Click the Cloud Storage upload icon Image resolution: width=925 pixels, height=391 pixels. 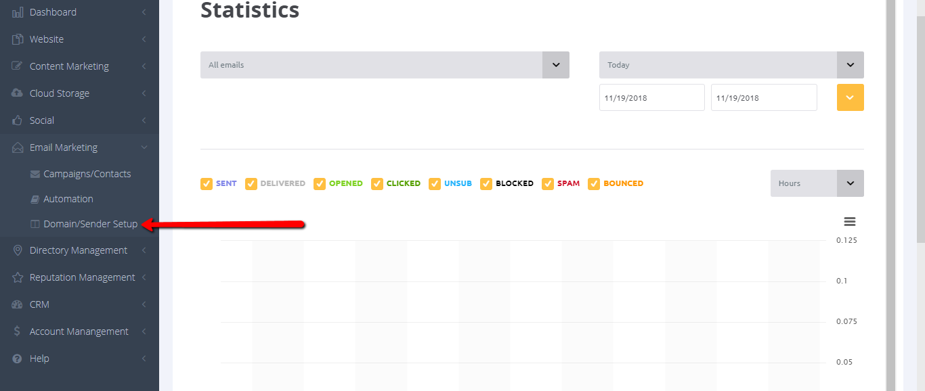pos(18,93)
